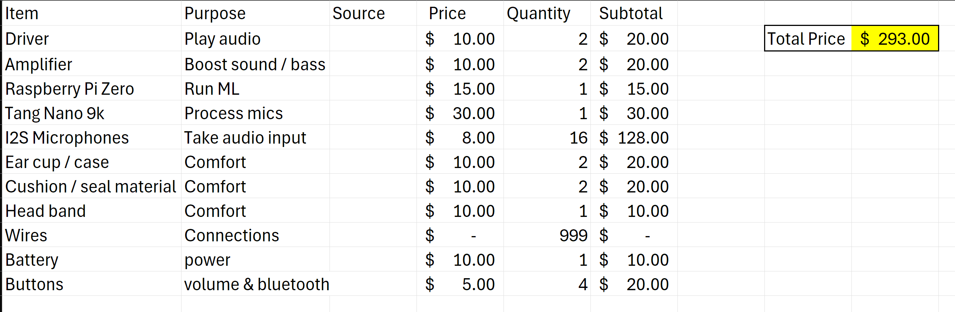Click the empty Source cell for Driver
This screenshot has width=955, height=312.
pyautogui.click(x=373, y=39)
